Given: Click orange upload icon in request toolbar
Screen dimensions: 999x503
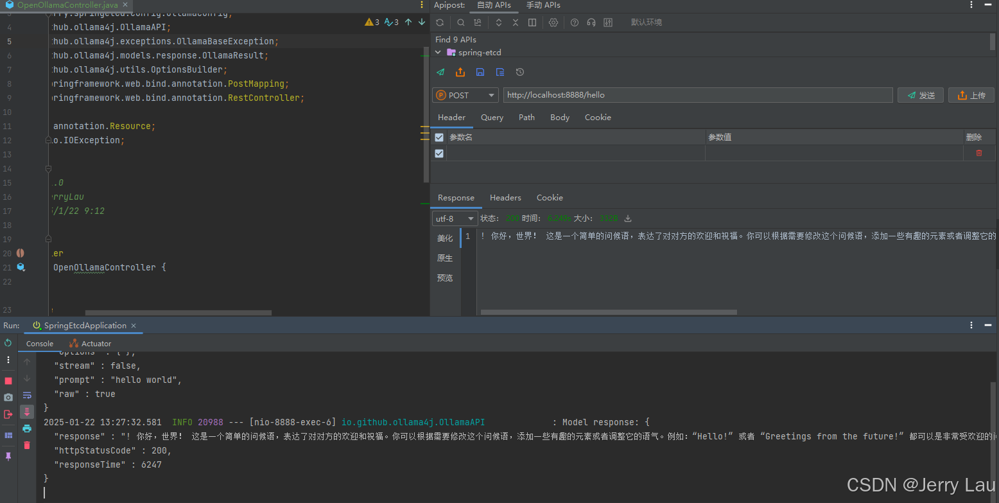Looking at the screenshot, I should pyautogui.click(x=460, y=72).
